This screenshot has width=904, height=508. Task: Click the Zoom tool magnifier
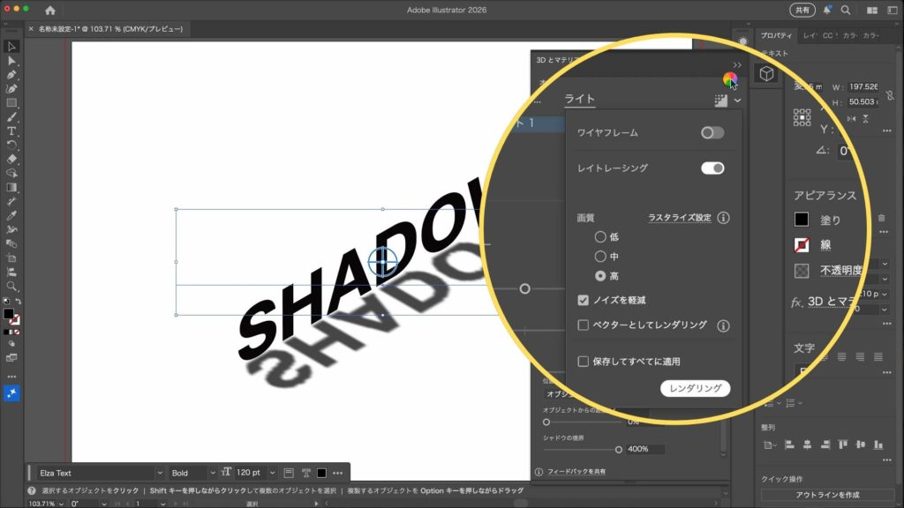click(x=11, y=286)
